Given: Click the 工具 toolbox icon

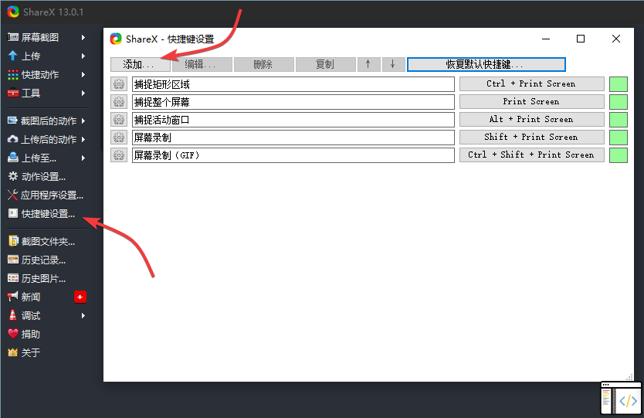Looking at the screenshot, I should click(x=13, y=93).
